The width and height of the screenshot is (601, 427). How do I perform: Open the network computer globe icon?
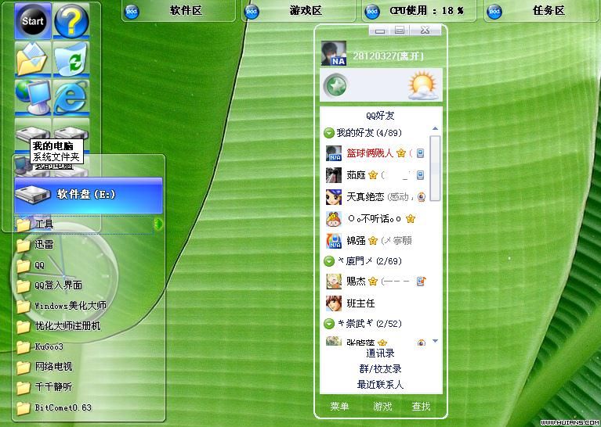(x=32, y=97)
